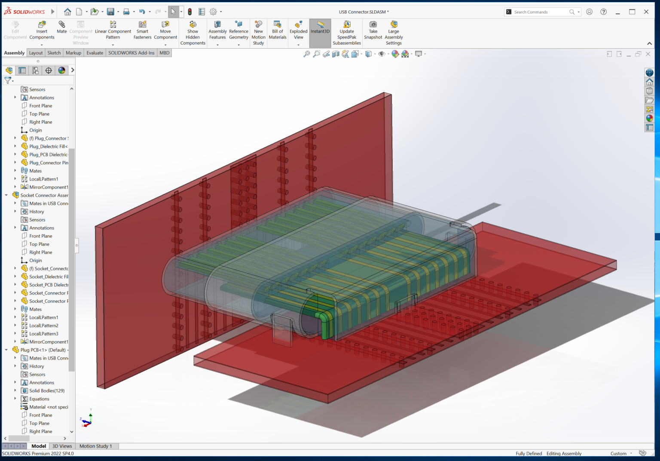Expand the Socket Connector Mates folder

tap(16, 309)
